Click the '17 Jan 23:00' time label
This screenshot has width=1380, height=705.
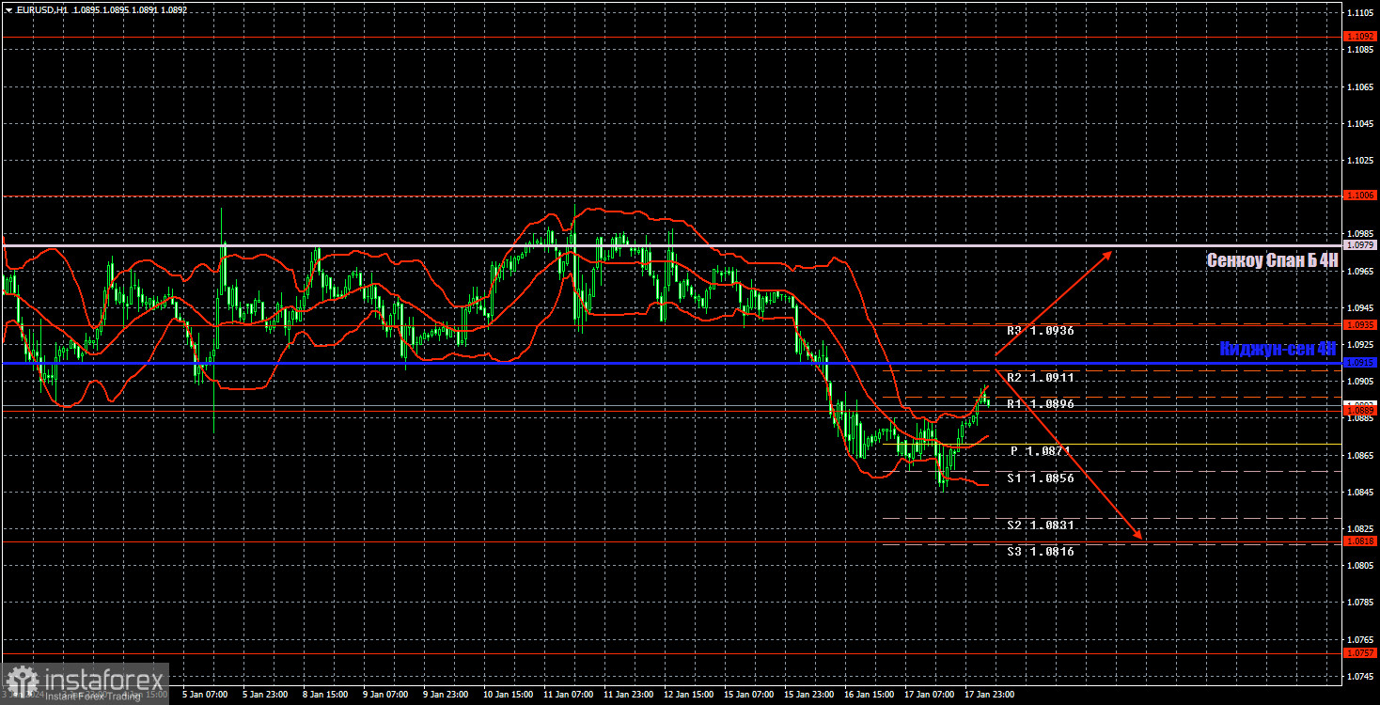click(989, 695)
